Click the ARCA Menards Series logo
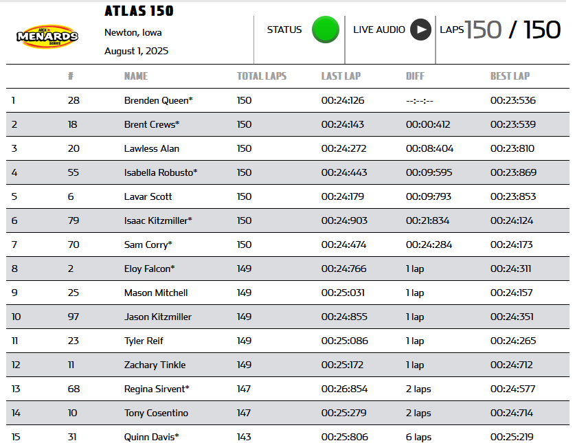Image resolution: width=575 pixels, height=443 pixels. 47,36
